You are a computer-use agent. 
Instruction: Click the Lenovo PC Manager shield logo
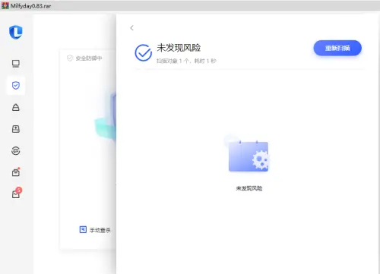click(16, 32)
